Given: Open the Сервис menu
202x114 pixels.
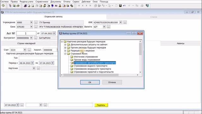Looking at the screenshot, I should pyautogui.click(x=76, y=2).
